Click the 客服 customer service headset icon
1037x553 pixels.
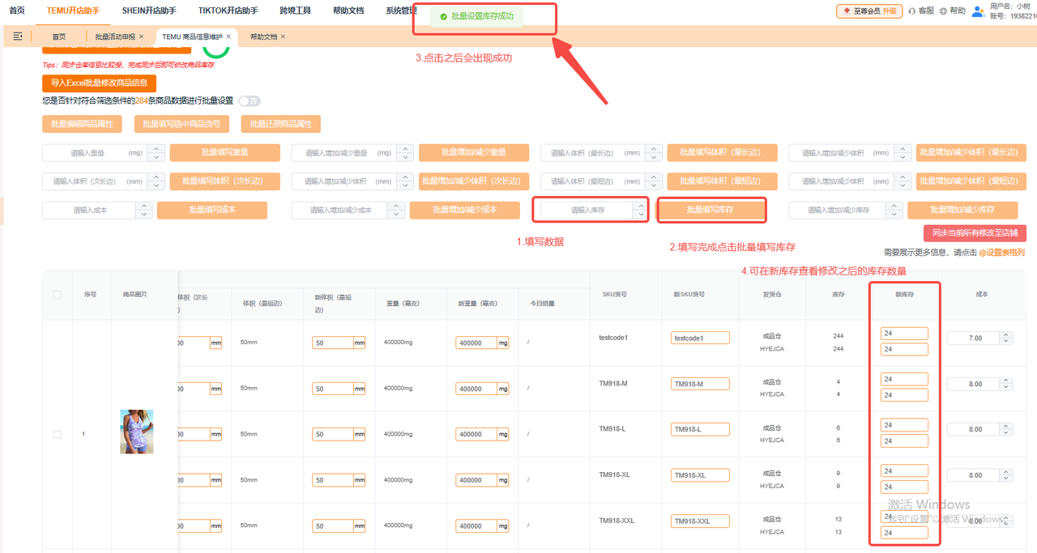tap(912, 11)
